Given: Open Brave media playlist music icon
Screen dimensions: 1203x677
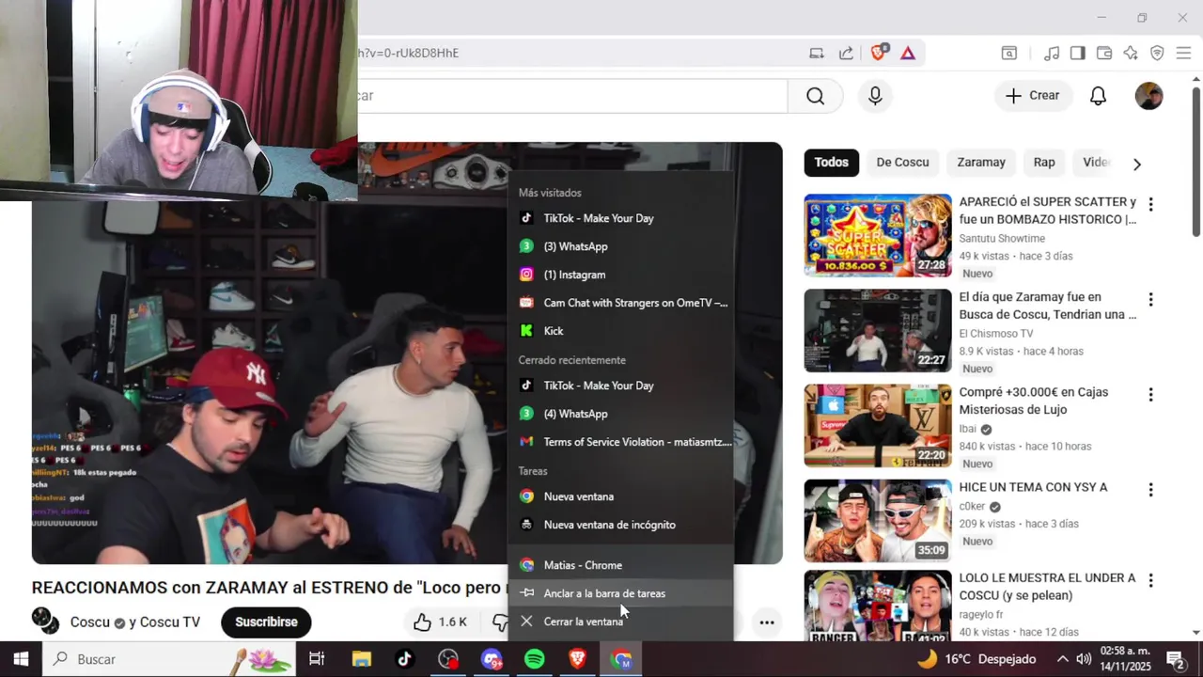Looking at the screenshot, I should [x=1052, y=54].
